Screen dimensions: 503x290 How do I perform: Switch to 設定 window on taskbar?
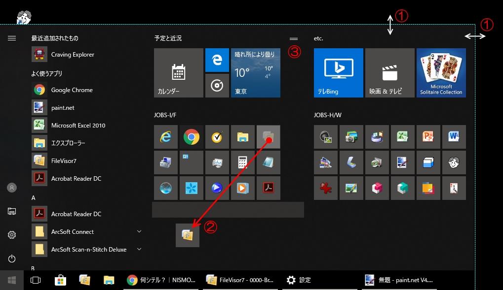tap(320, 280)
